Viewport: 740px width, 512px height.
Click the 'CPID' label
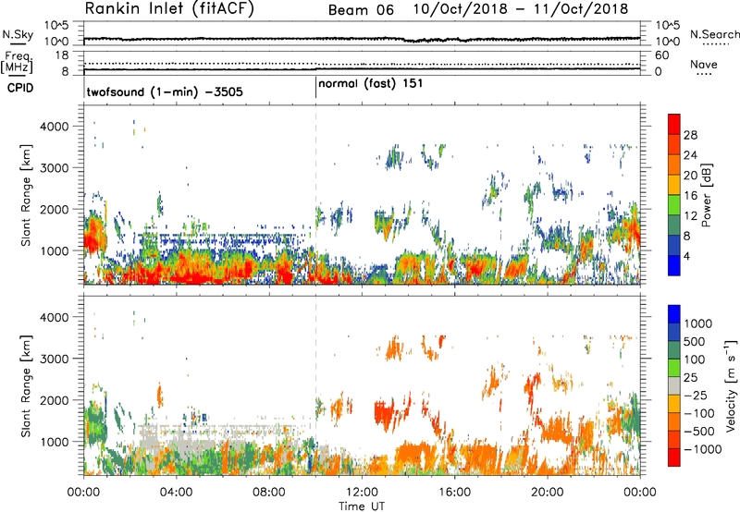coord(20,88)
